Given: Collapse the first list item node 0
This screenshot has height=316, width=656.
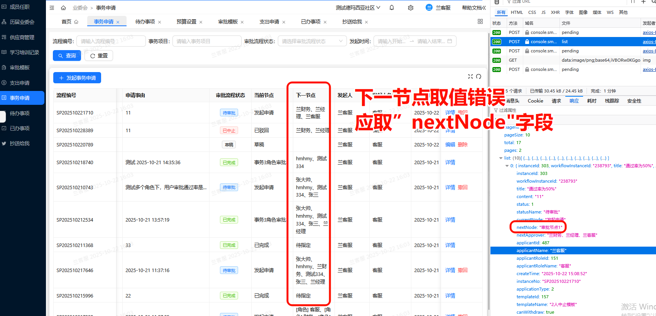Looking at the screenshot, I should (507, 166).
